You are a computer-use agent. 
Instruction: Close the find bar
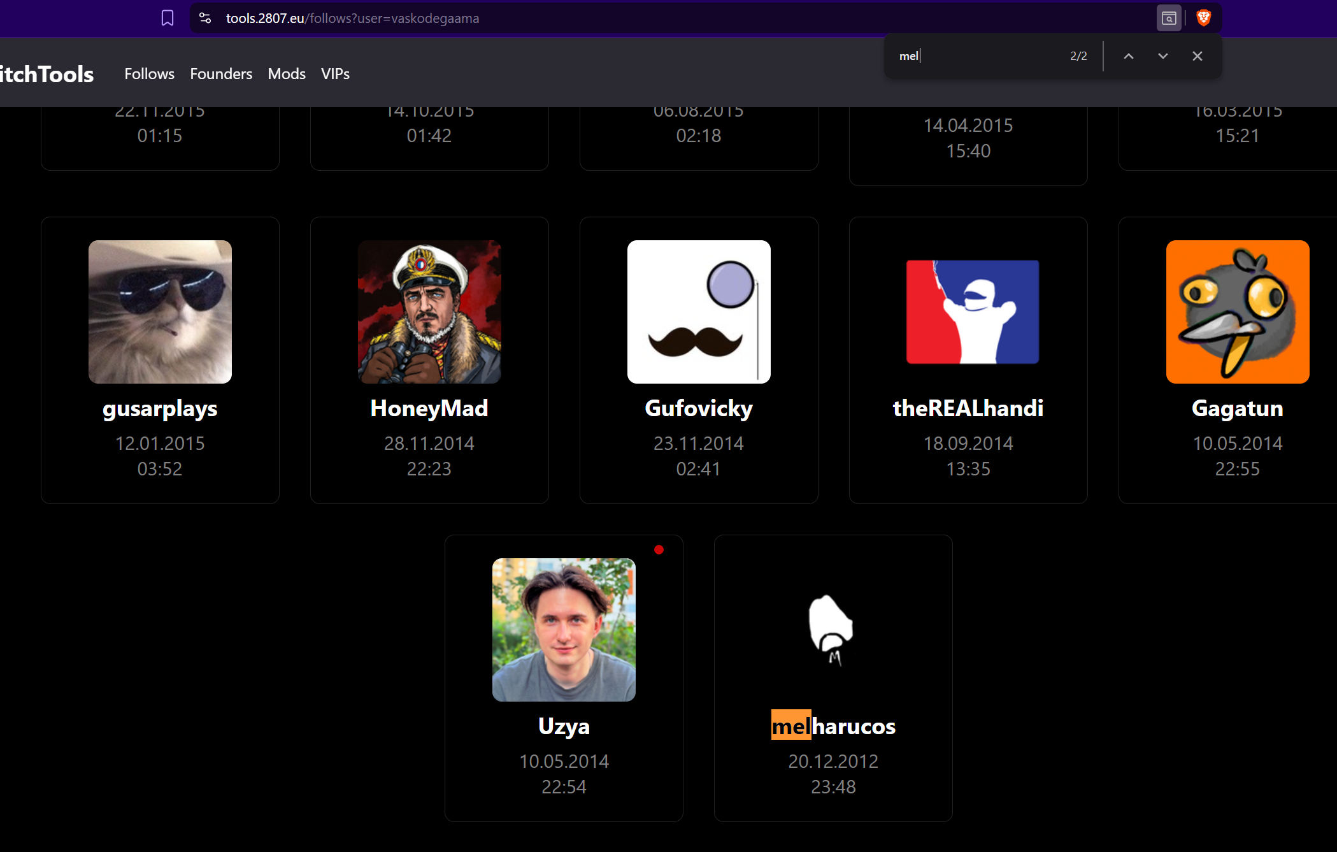(x=1197, y=56)
